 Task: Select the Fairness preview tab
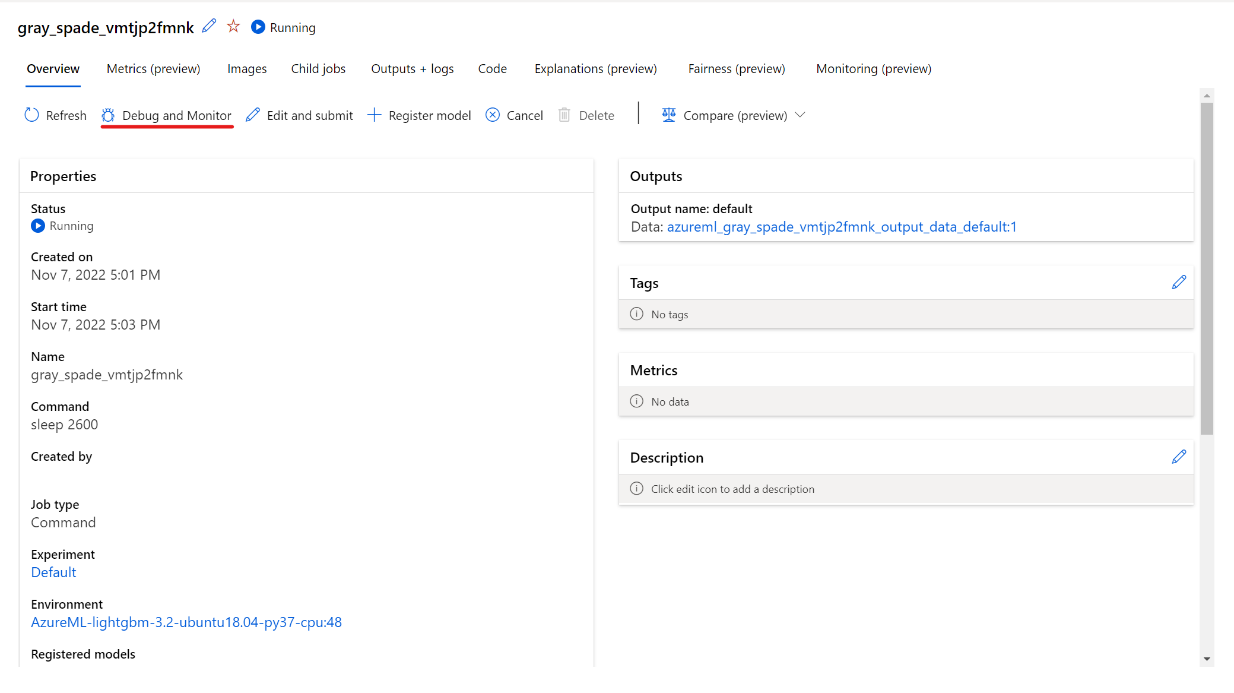click(x=735, y=69)
